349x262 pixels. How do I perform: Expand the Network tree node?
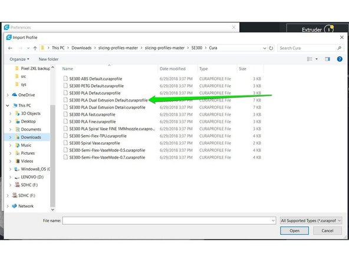[x=8, y=207]
